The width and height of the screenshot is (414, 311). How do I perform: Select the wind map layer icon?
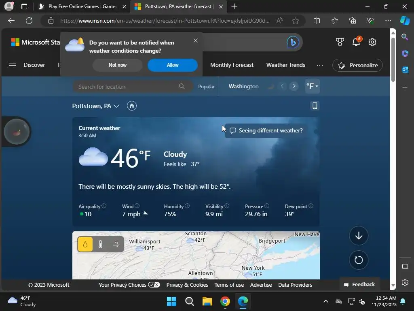116,244
